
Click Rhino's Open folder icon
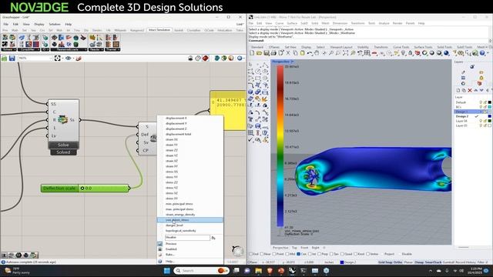tap(259, 53)
